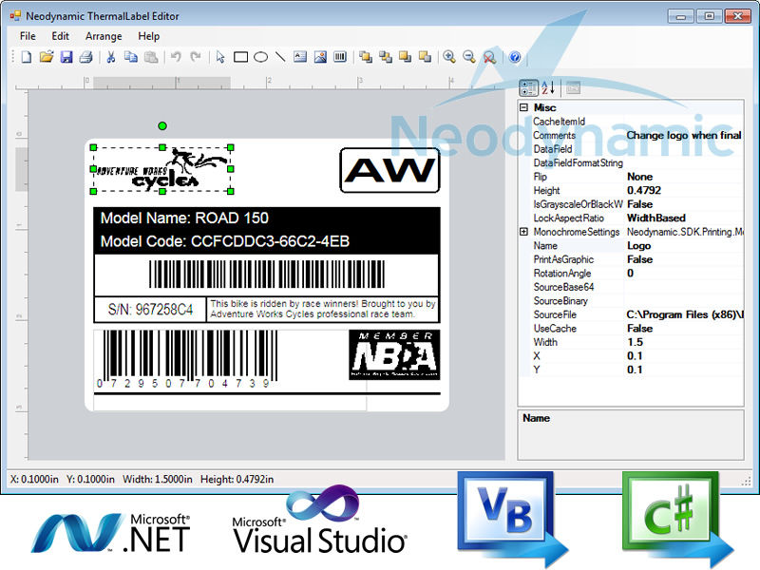Screen dimensions: 760x570
Task: Click the green rotation handle above logo
Action: click(162, 126)
